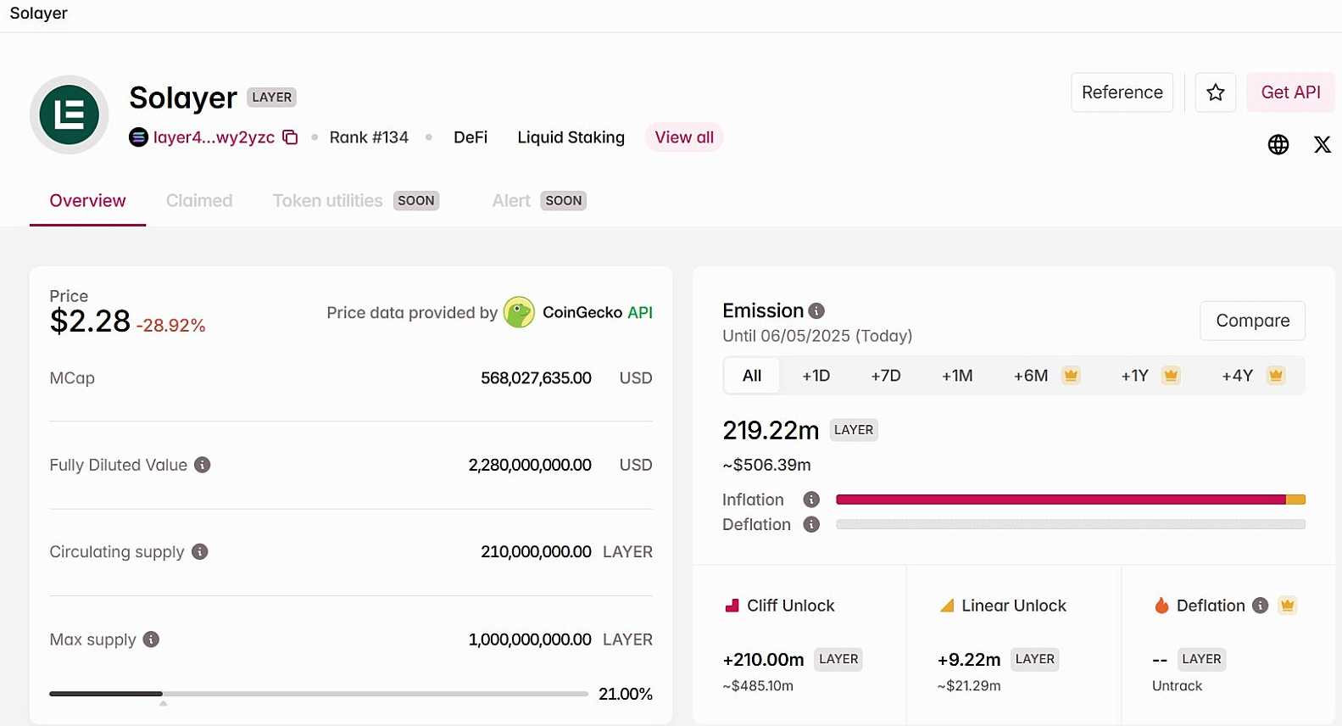Select the +4Y emission range
The image size is (1342, 726).
point(1253,376)
